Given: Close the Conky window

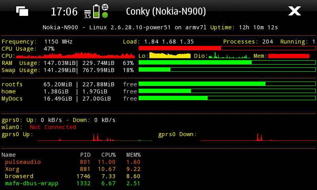Looking at the screenshot, I should 294,11.
